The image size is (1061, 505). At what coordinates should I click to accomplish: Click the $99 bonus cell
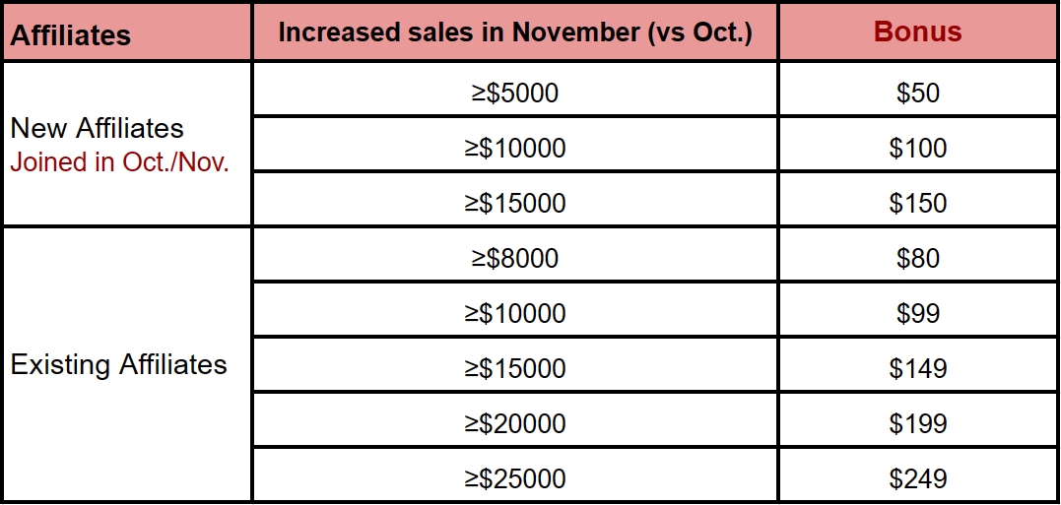(x=918, y=309)
